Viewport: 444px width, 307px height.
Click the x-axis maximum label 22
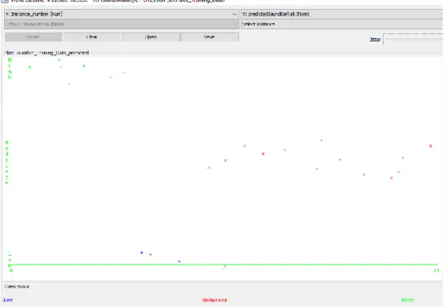pyautogui.click(x=437, y=270)
